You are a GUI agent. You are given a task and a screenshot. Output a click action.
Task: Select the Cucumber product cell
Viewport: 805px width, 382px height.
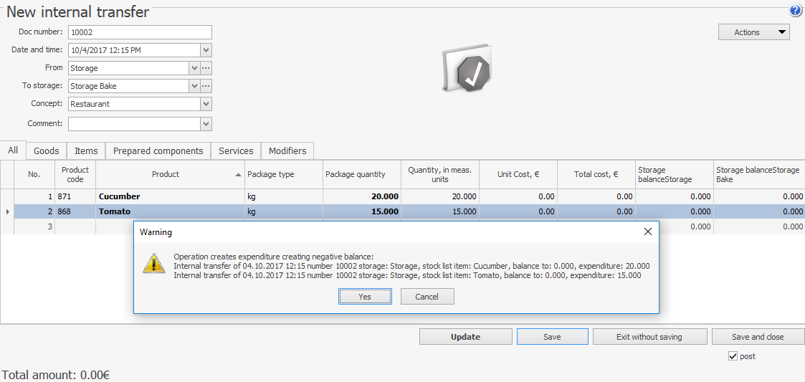pos(170,196)
